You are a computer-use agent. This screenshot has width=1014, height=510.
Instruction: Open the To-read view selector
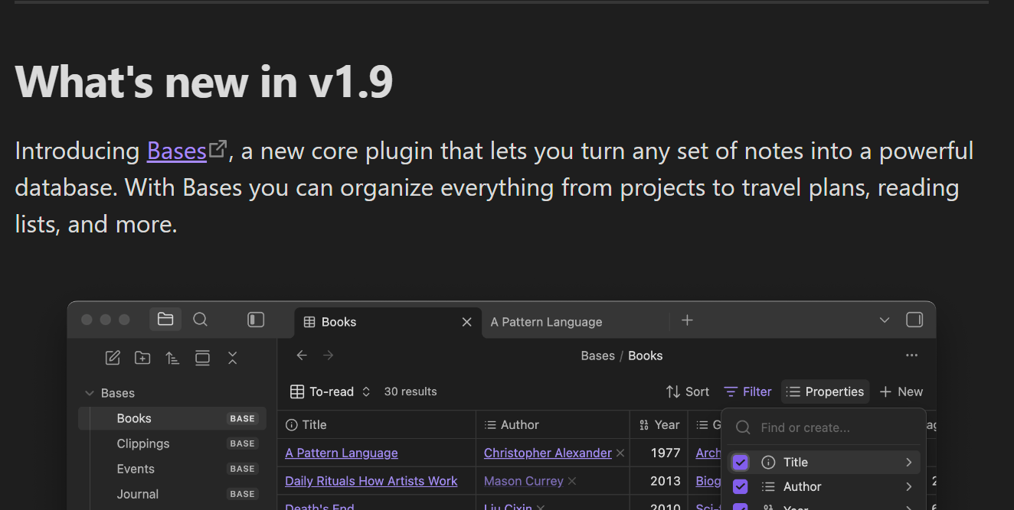coord(331,391)
